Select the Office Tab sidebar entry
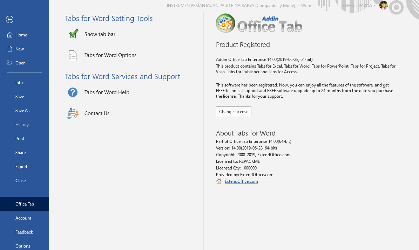The width and height of the screenshot is (419, 250). [25, 204]
